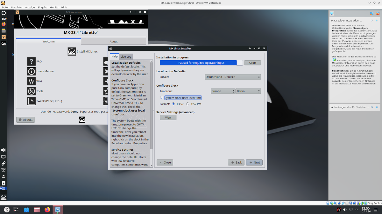The image size is (382, 214).
Task: Select the 13:57 time format
Action: click(173, 104)
